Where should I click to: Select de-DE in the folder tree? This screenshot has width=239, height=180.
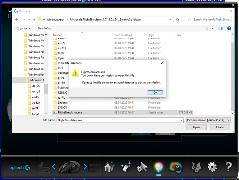36,86
